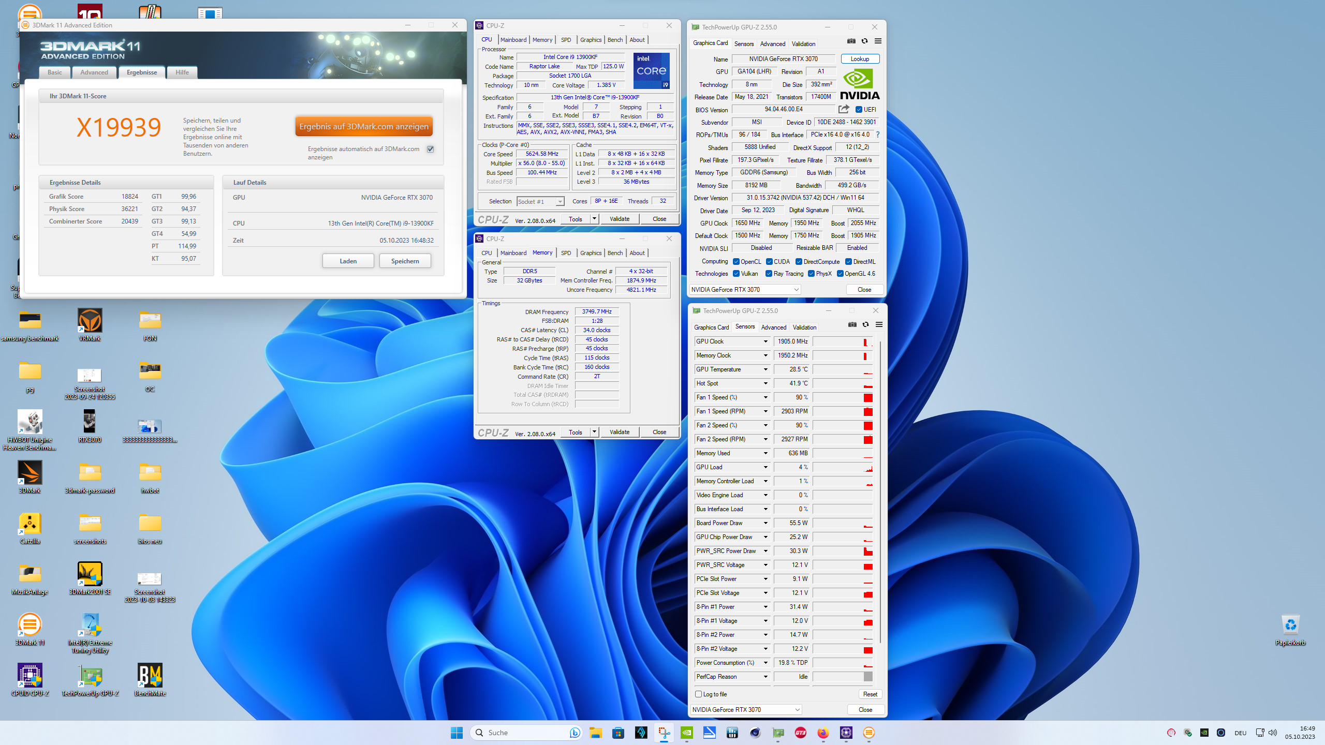Switch to the Basic tab in 3DMark 11
Image resolution: width=1325 pixels, height=745 pixels.
tap(54, 72)
